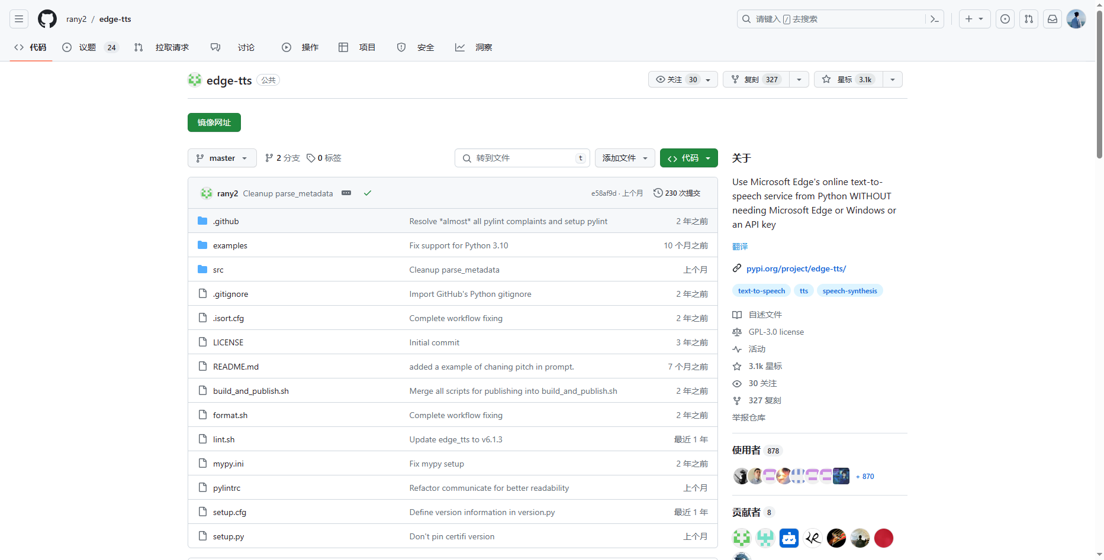Open the notifications inbox
Image resolution: width=1104 pixels, height=560 pixels.
(x=1052, y=19)
